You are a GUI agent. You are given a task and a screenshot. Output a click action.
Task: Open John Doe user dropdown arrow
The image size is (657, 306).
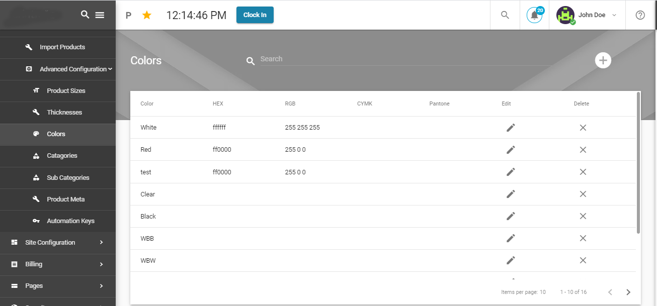pyautogui.click(x=614, y=15)
